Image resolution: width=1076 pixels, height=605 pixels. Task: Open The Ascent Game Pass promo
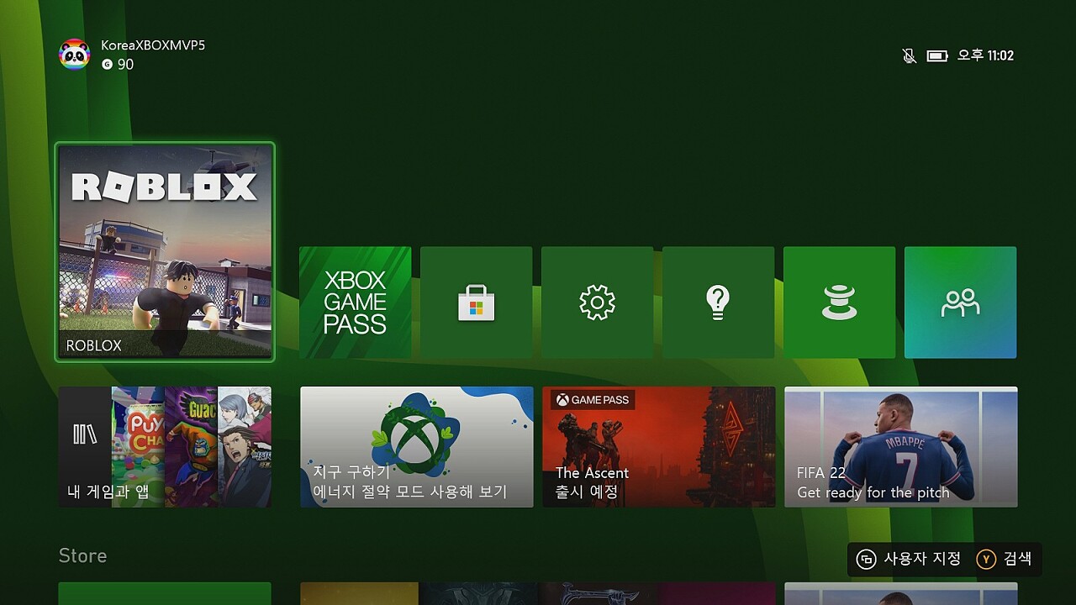(x=659, y=447)
